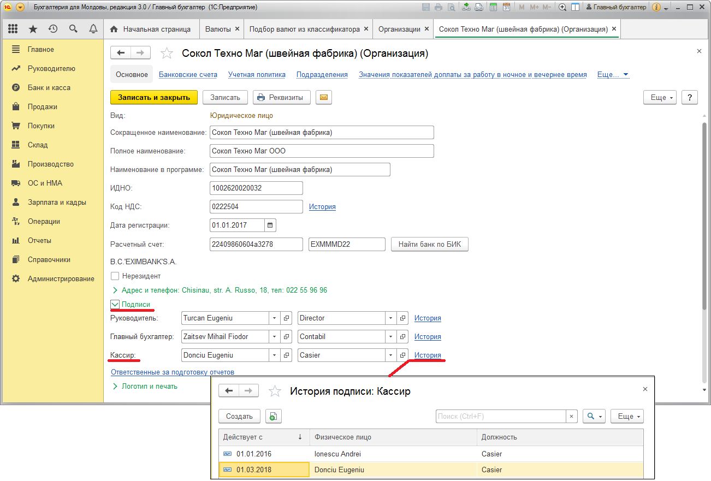Open the Director position dropdown
Image resolution: width=711 pixels, height=481 pixels.
tap(390, 318)
